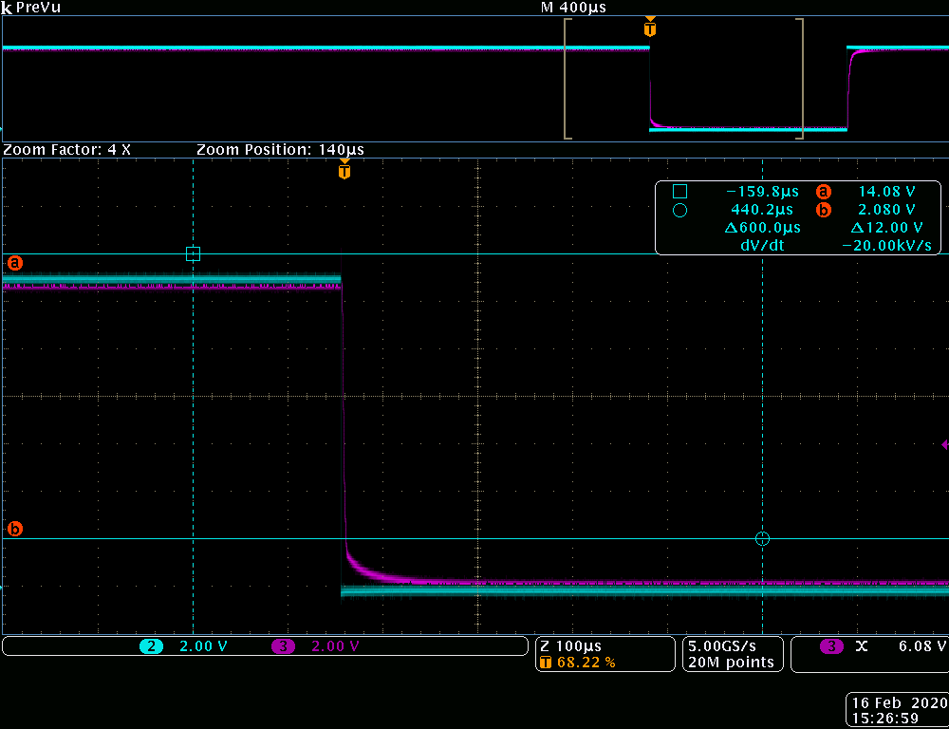Screen dimensions: 949x729
Task: Click the falling edge trigger slope icon
Action: [x=862, y=646]
